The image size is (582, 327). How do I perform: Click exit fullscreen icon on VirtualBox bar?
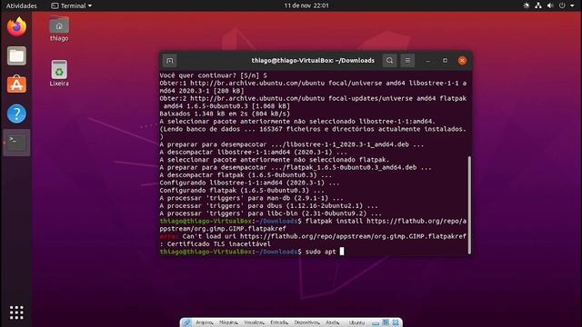pos(386,322)
